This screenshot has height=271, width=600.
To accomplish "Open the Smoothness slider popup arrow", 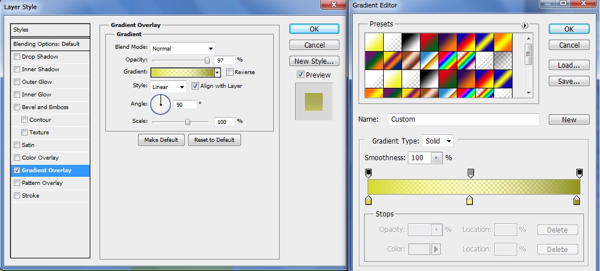I will click(x=437, y=158).
